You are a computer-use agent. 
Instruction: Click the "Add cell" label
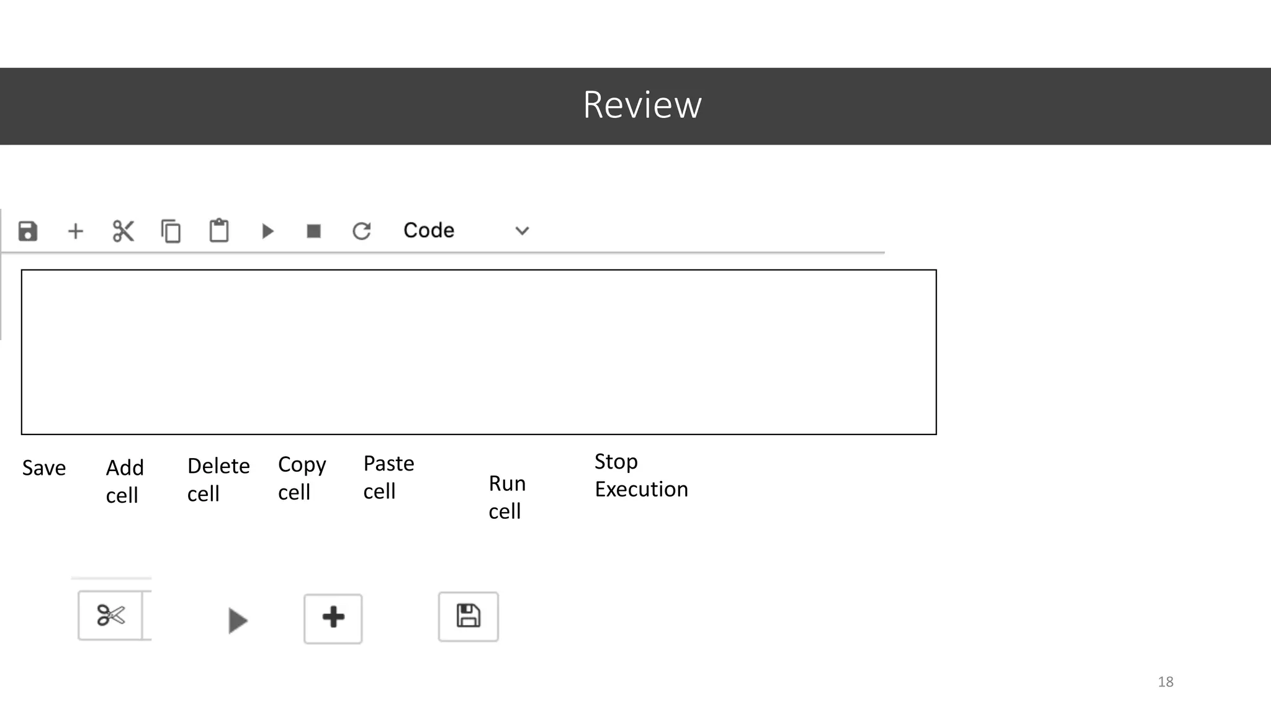point(125,481)
